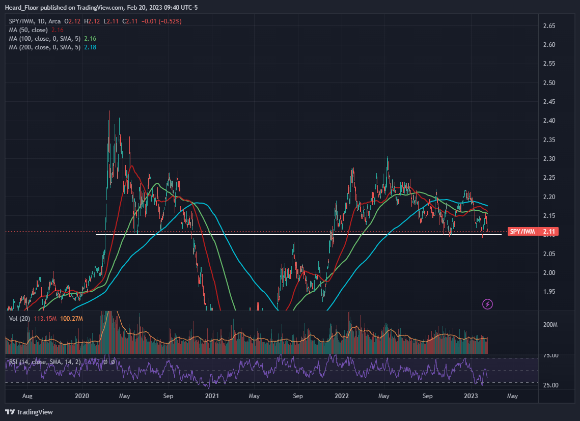Screen dimensions: 580x421
Task: Click the 2.25 price axis label
Action: (549, 178)
